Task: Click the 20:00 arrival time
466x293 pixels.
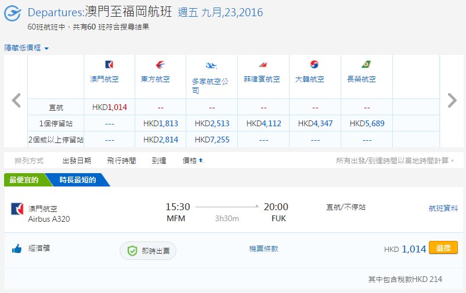Action: 276,207
